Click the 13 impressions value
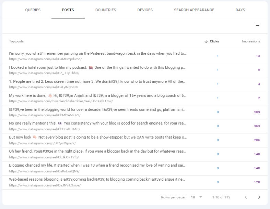This screenshot has width=270, height=209. [x=258, y=56]
